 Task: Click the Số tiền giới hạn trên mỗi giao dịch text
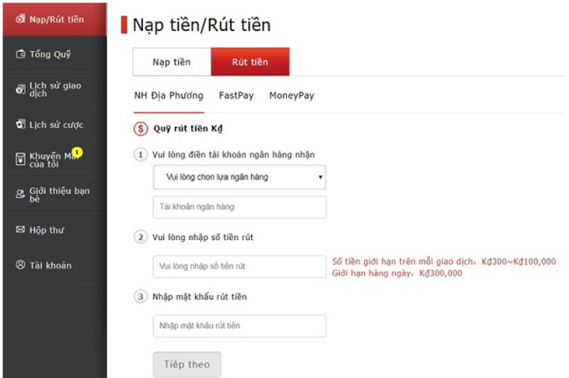tap(444, 261)
